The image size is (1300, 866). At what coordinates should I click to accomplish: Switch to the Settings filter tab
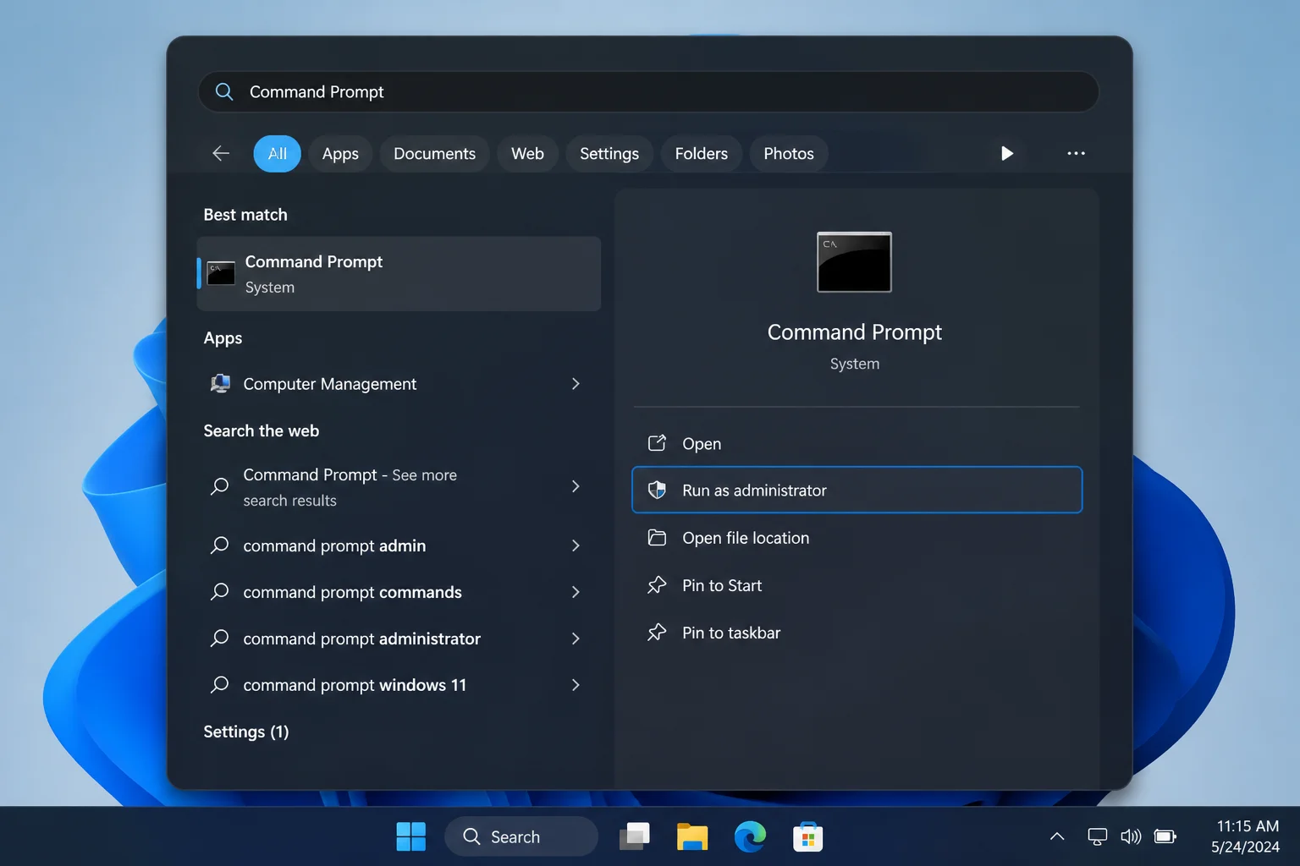click(609, 154)
